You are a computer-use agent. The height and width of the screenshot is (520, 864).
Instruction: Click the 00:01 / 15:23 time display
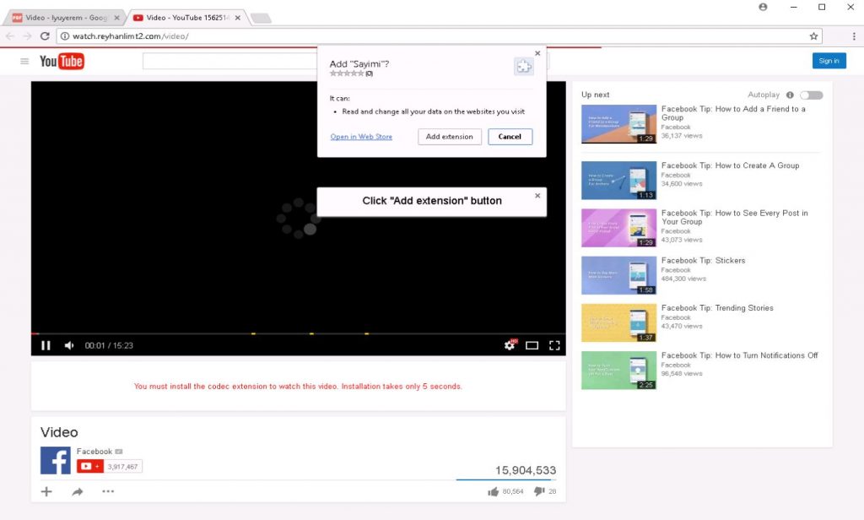(x=109, y=345)
